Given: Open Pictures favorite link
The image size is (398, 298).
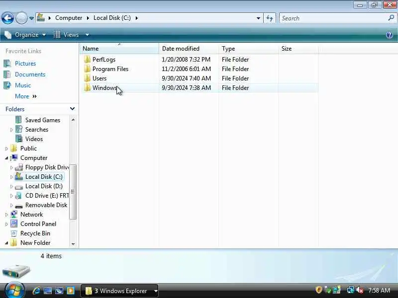Looking at the screenshot, I should (x=25, y=64).
